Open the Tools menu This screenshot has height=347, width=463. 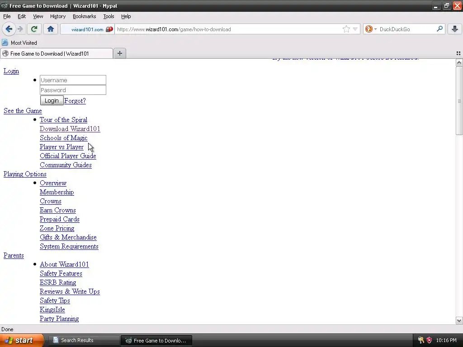click(109, 16)
